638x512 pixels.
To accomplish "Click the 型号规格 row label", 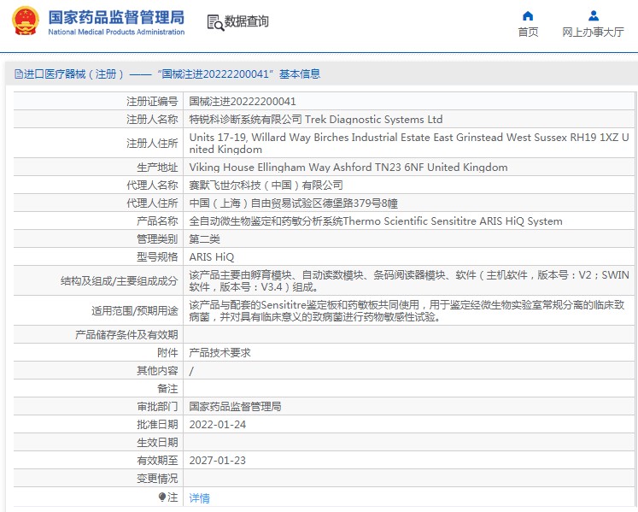I will click(x=157, y=256).
